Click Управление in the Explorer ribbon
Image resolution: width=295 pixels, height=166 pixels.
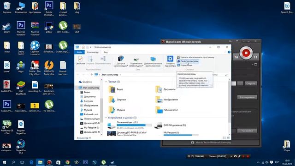185,65
